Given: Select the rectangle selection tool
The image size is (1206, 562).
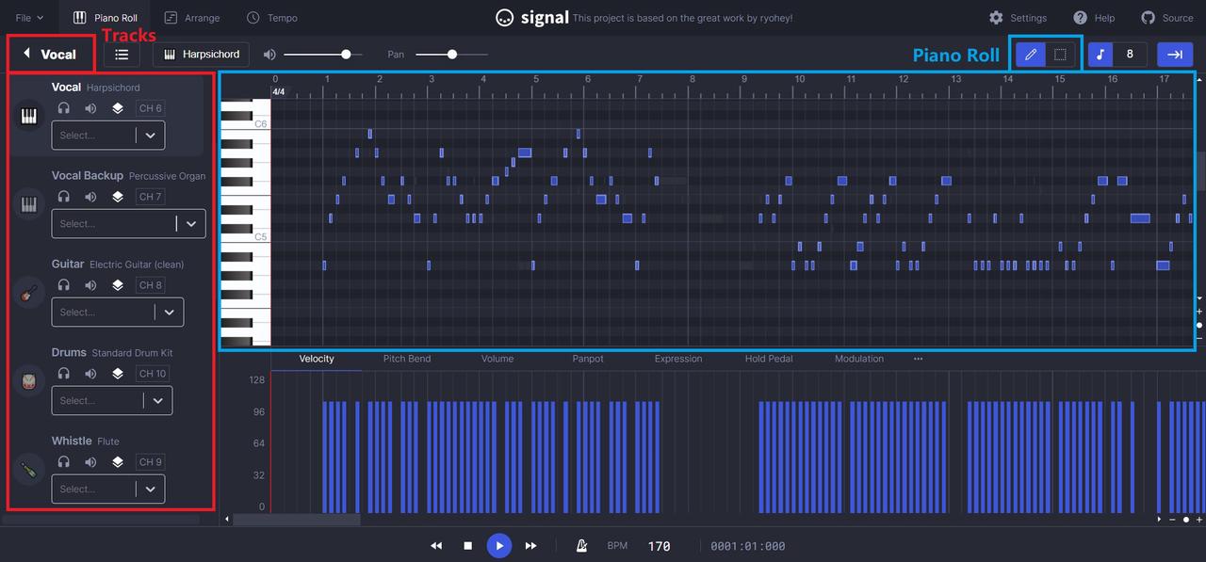Looking at the screenshot, I should point(1060,55).
